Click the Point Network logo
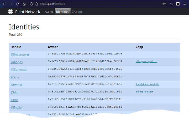The image size is (189, 119). (10, 12)
